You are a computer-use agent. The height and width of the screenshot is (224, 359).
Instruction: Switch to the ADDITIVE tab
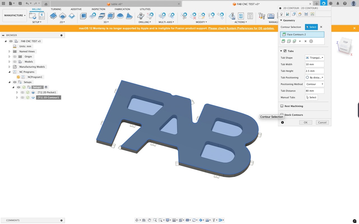coord(76,9)
